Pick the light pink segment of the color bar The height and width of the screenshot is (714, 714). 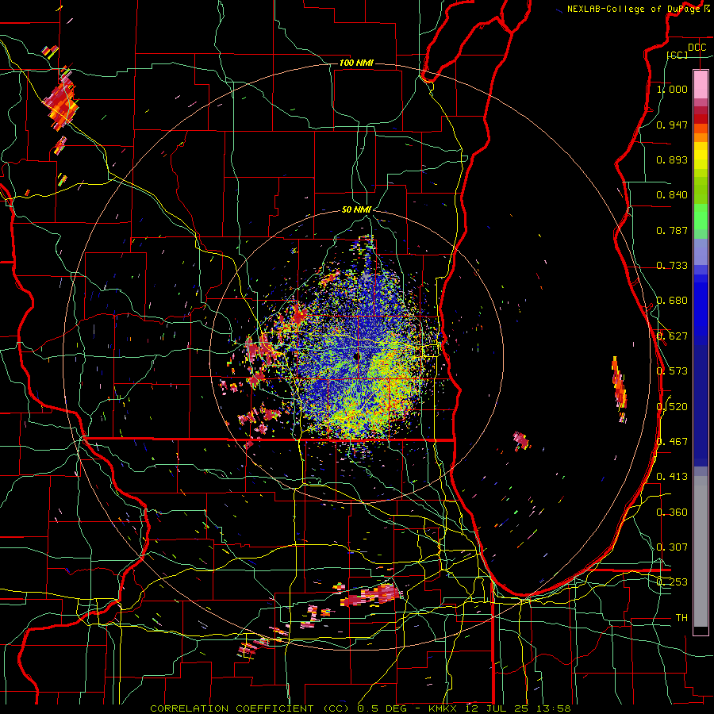click(701, 84)
